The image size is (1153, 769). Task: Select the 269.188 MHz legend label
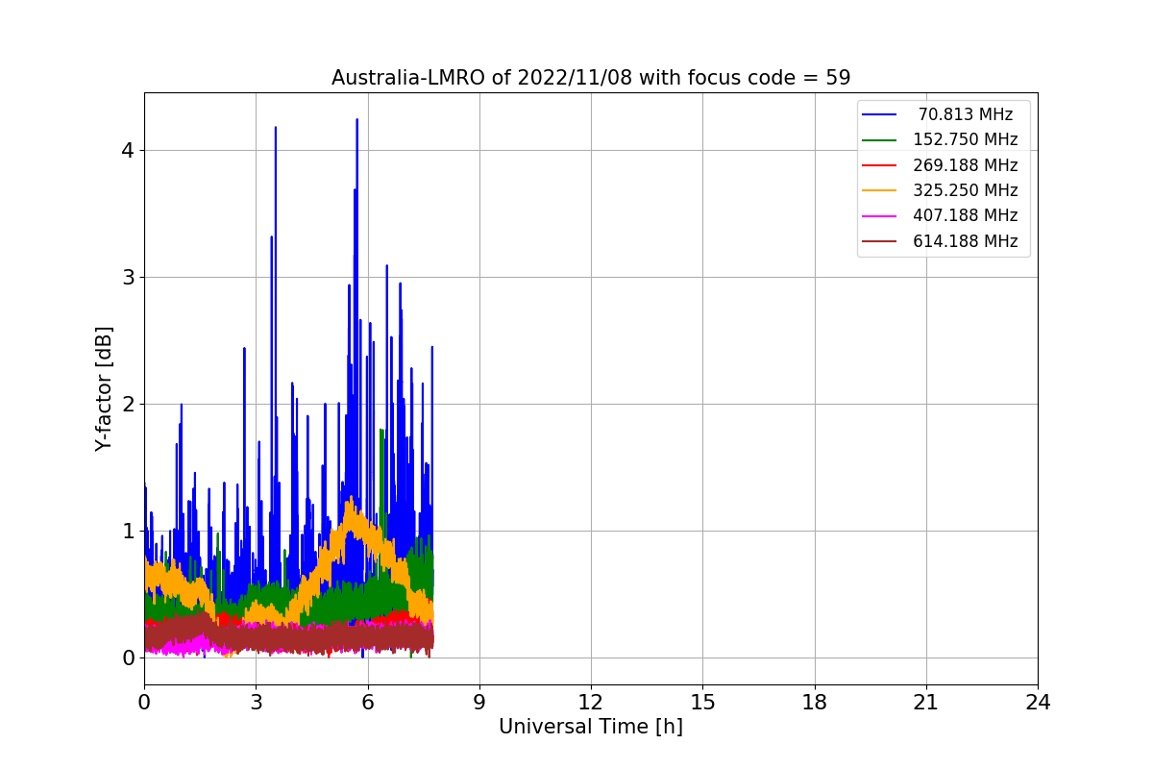[x=966, y=165]
